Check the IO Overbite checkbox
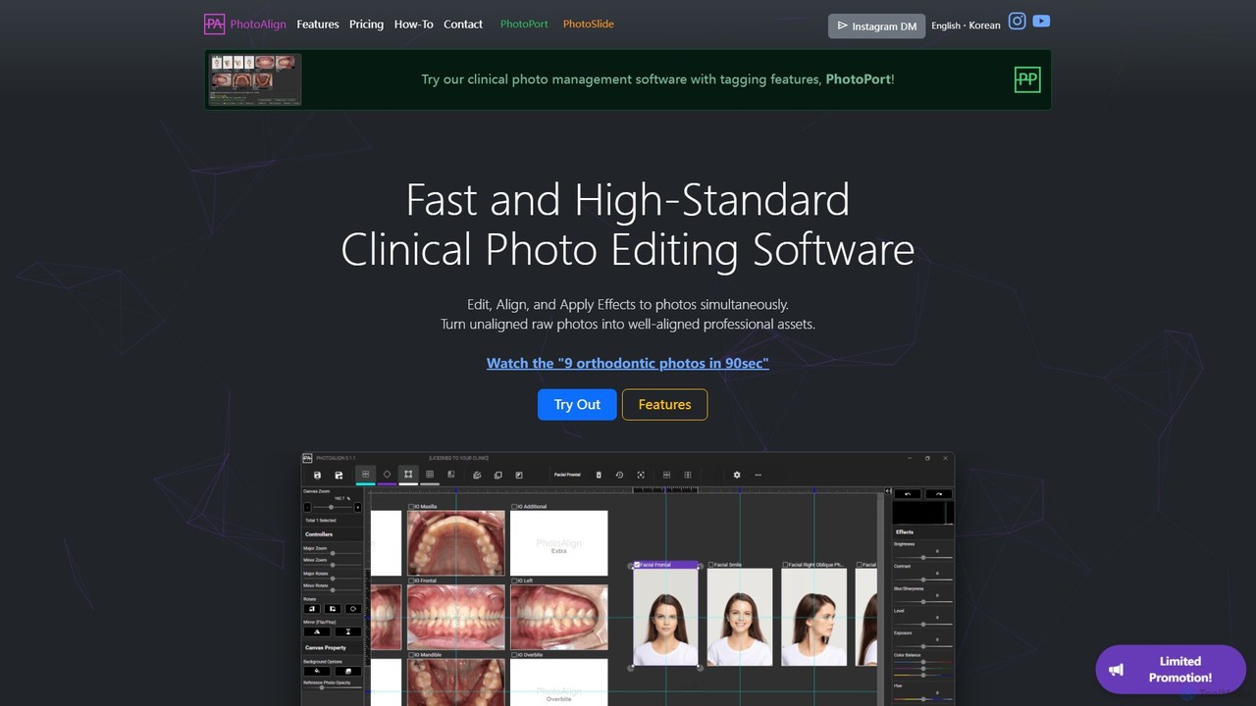This screenshot has width=1256, height=706. click(514, 655)
